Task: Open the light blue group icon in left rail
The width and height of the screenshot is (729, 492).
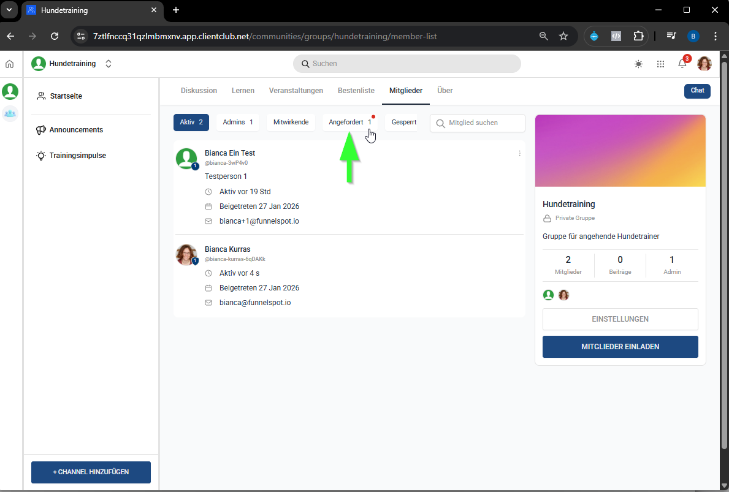Action: pos(10,113)
